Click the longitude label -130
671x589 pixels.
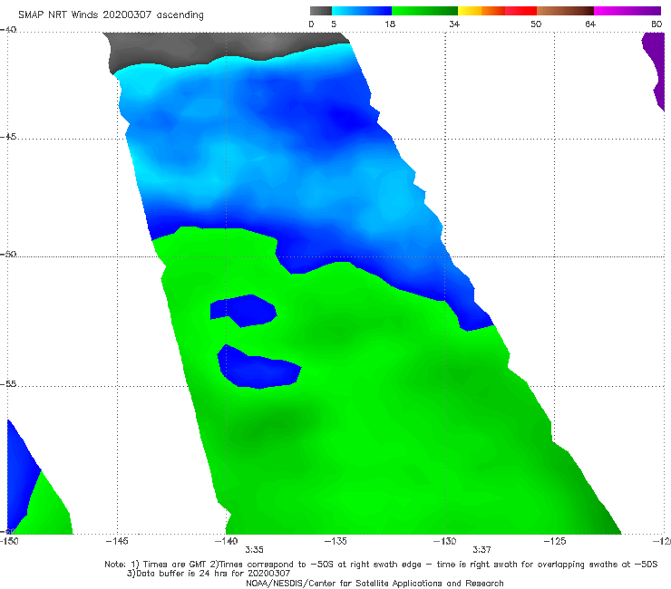click(x=445, y=541)
